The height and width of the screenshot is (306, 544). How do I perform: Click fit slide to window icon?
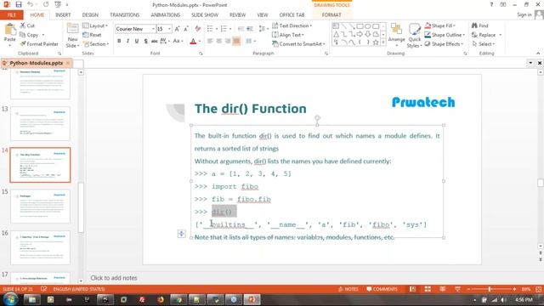tap(538, 289)
